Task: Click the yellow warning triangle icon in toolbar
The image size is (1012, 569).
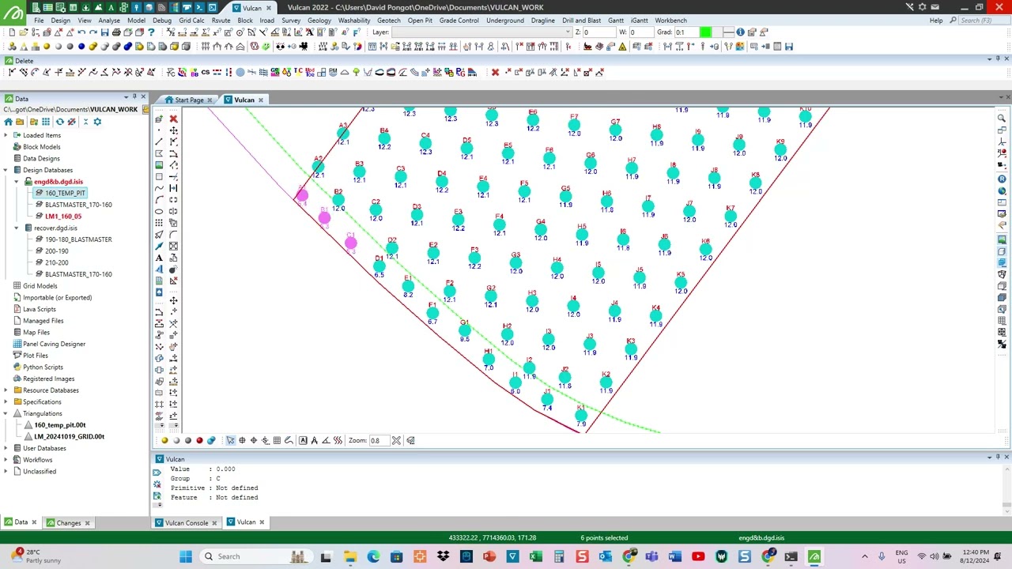Action: pyautogui.click(x=622, y=47)
